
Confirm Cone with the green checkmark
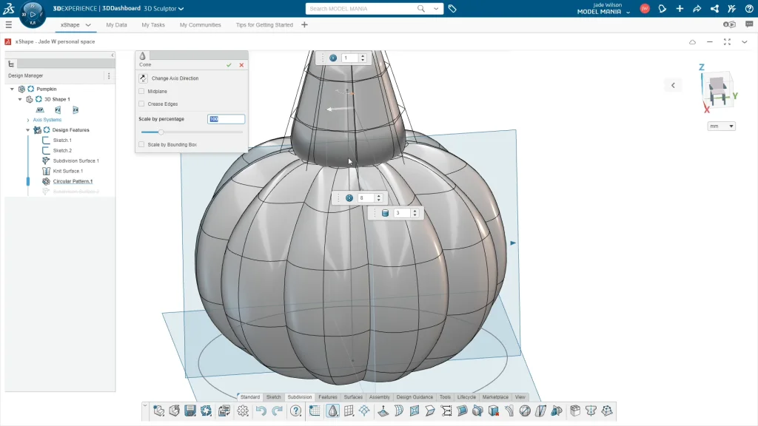(x=229, y=65)
